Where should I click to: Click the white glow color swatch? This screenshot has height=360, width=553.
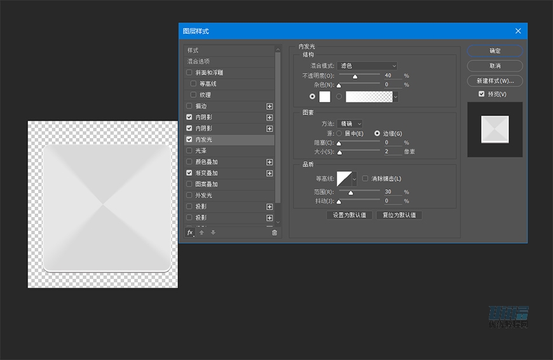325,97
